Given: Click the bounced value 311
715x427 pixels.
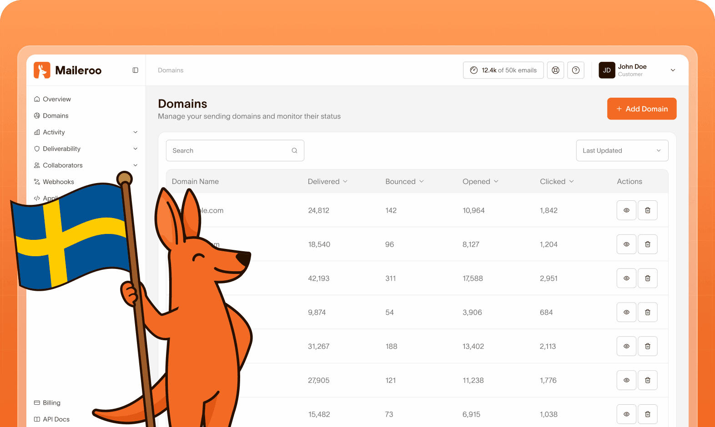Looking at the screenshot, I should click(391, 278).
